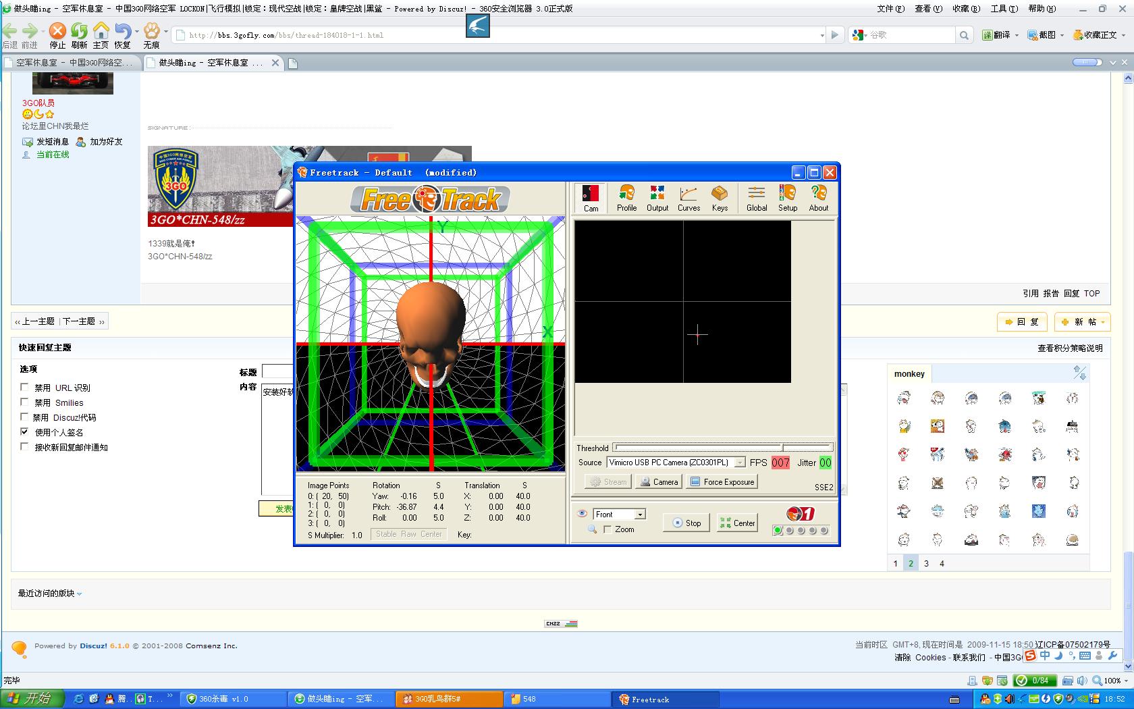The image size is (1134, 709).
Task: Click the browser Refresh (刷新) button
Action: click(79, 35)
